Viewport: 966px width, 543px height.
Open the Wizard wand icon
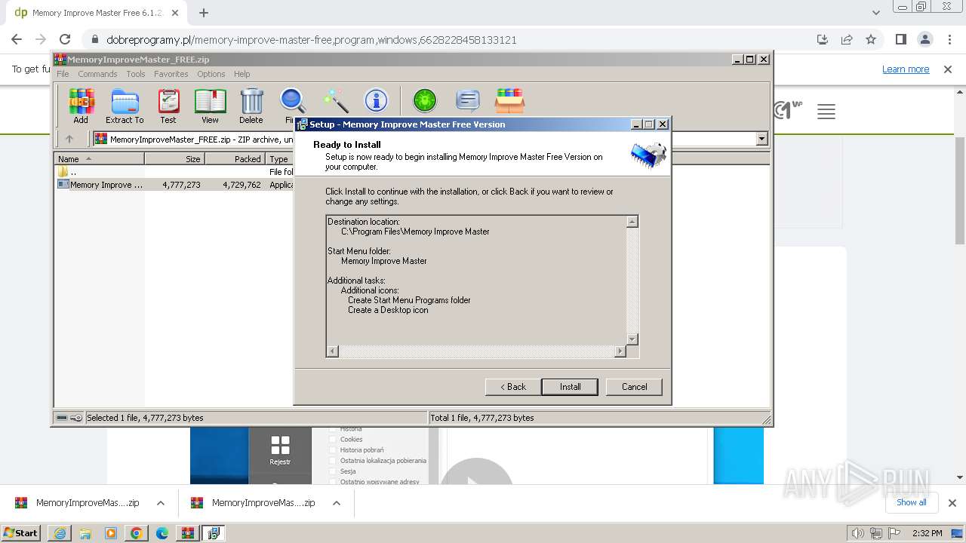(335, 100)
